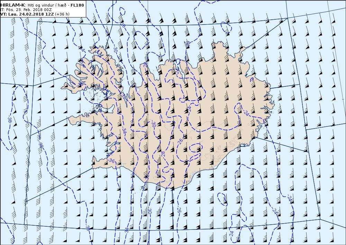
Task: Click the "FL180" flight level label
Action: 77,5
